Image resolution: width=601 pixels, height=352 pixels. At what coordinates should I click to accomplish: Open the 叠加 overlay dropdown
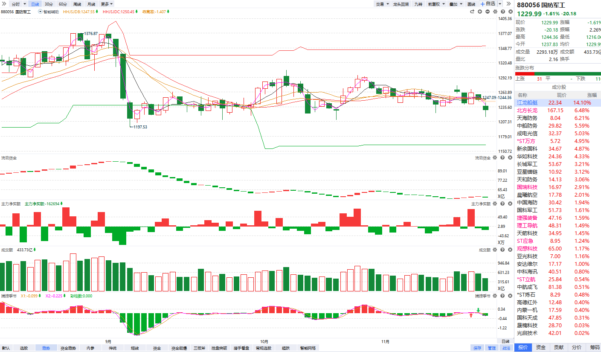[x=455, y=4]
